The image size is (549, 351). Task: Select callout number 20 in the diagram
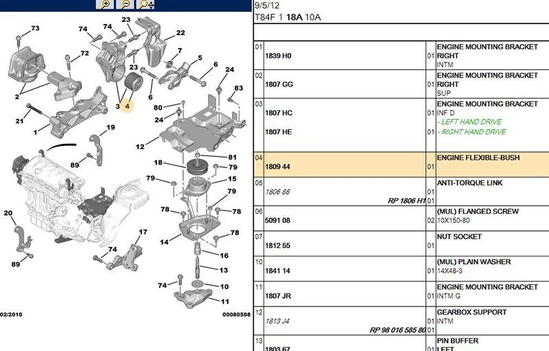[8, 213]
